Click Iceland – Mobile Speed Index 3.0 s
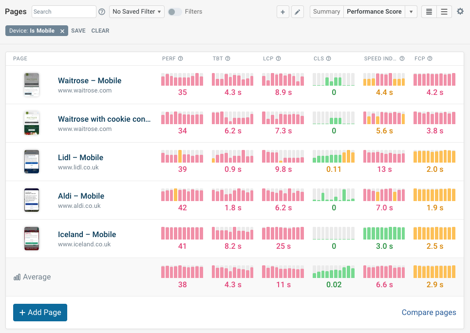Viewport: 470px width, 333px height. point(384,246)
